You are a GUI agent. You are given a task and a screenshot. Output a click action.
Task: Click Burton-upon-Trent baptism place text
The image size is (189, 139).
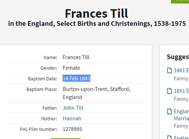[x=96, y=93]
